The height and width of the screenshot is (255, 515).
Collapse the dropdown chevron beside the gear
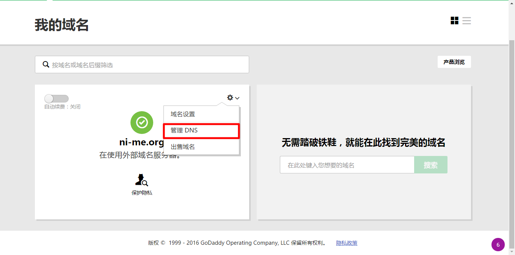(x=237, y=98)
